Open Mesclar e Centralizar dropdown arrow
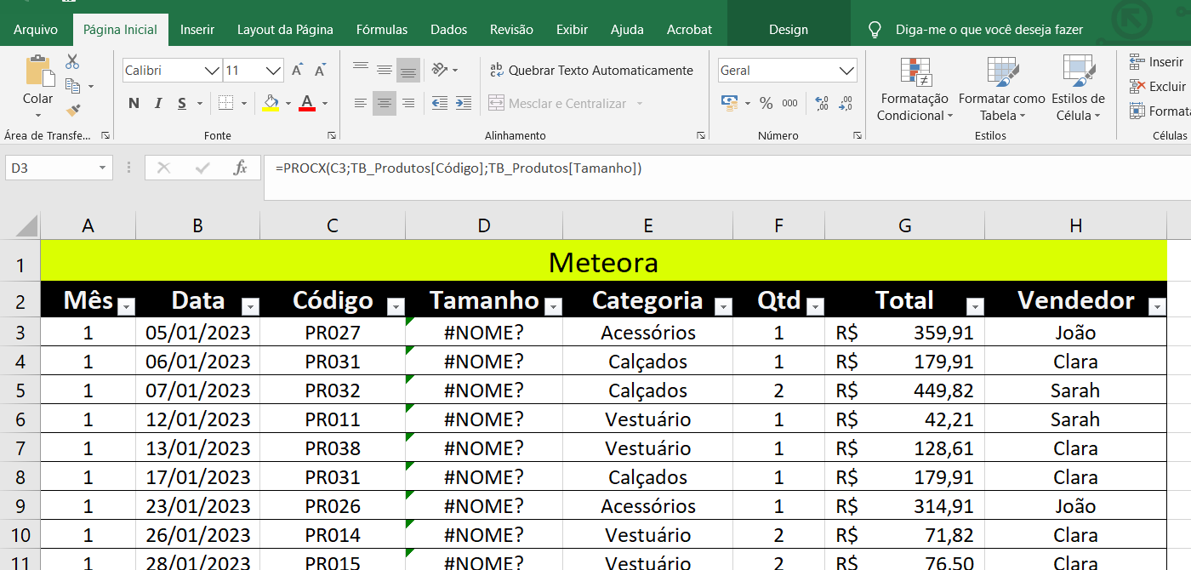1191x570 pixels. [640, 104]
